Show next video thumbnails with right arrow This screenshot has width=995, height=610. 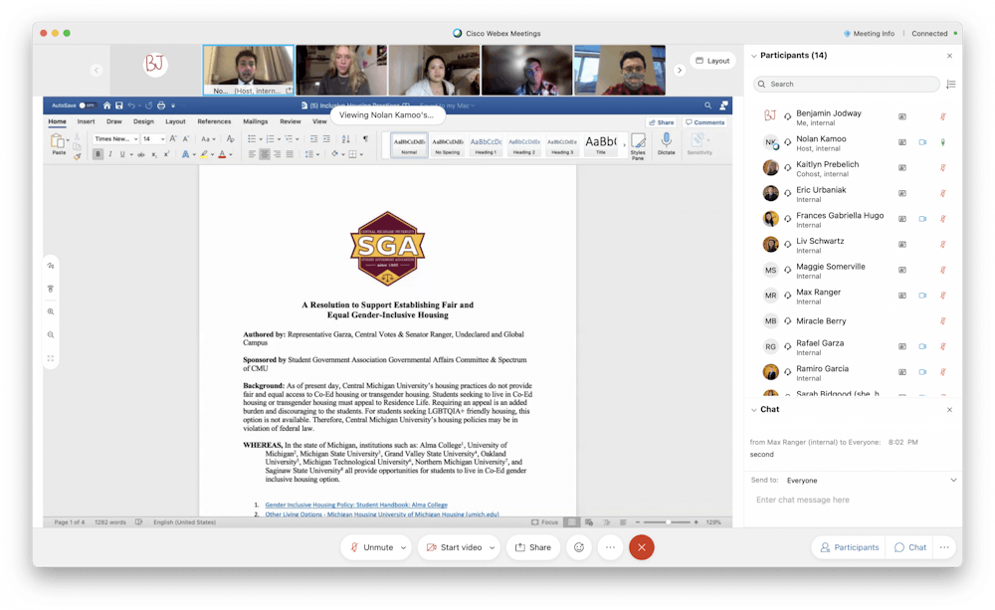tap(680, 71)
